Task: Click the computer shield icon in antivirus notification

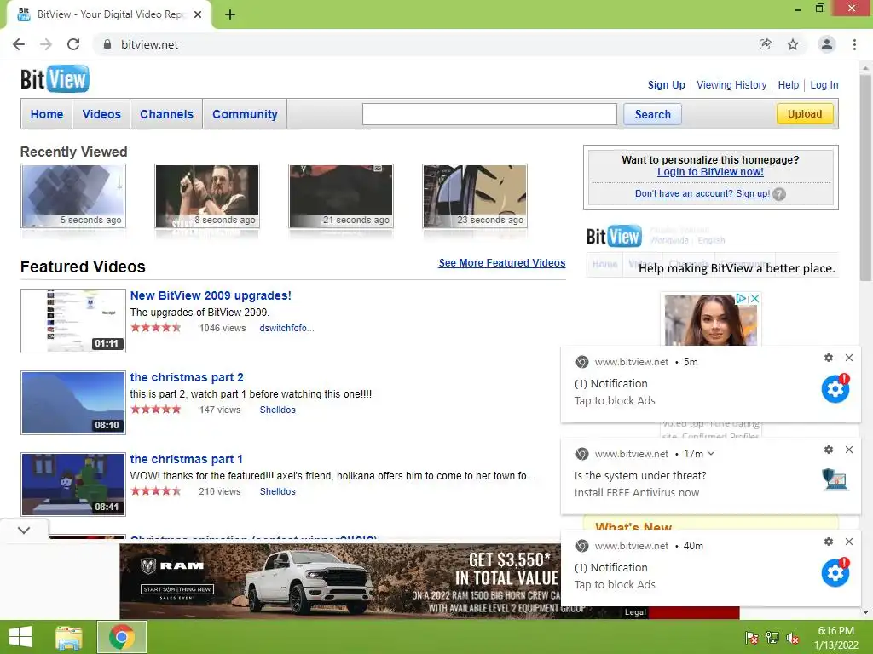Action: pos(835,479)
